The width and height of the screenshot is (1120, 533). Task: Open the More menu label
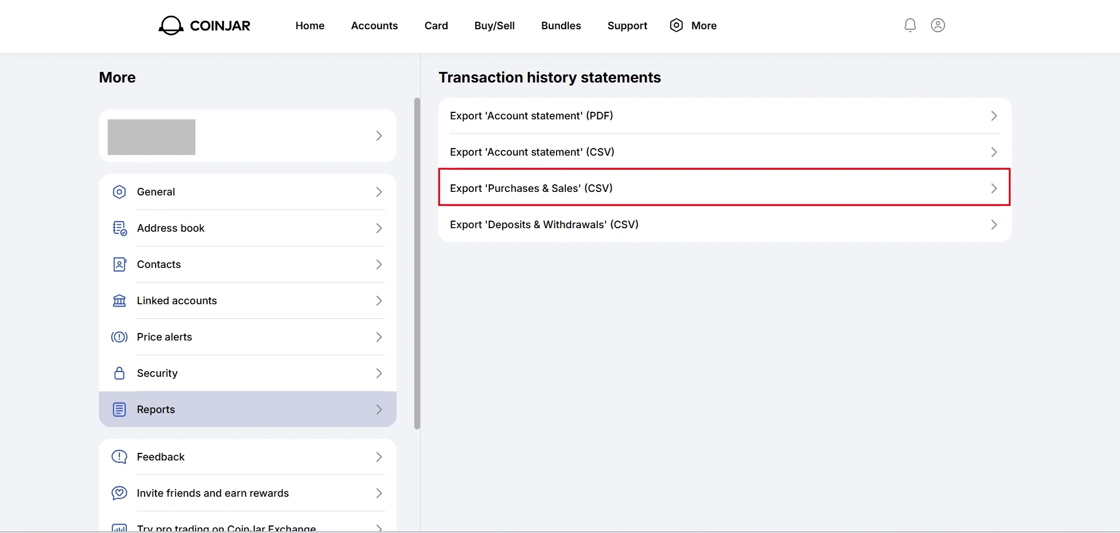(x=704, y=26)
